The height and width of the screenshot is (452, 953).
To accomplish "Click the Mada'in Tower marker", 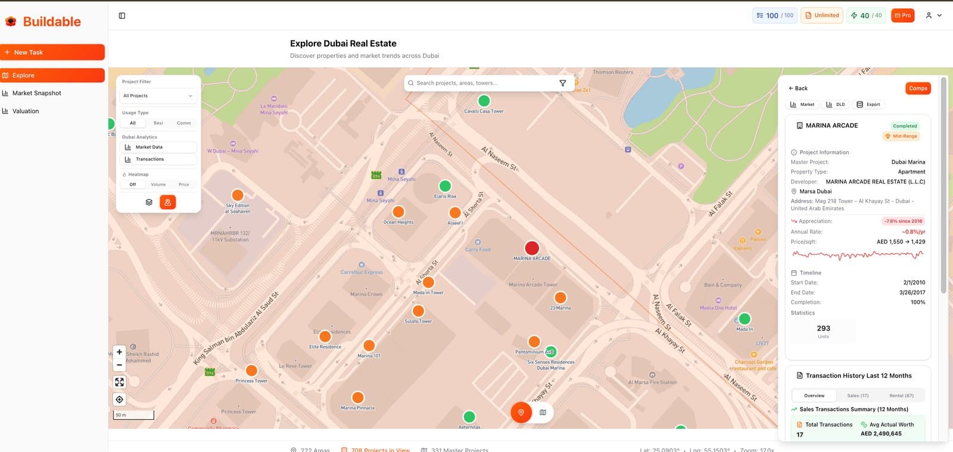I will tap(428, 282).
